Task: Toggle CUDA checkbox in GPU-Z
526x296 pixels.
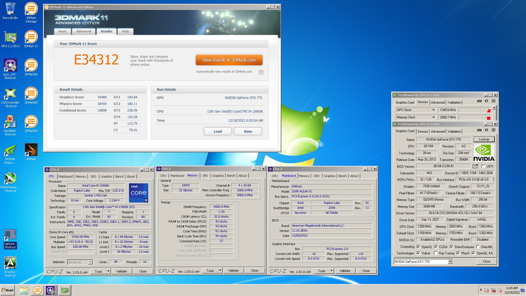Action: [436, 247]
